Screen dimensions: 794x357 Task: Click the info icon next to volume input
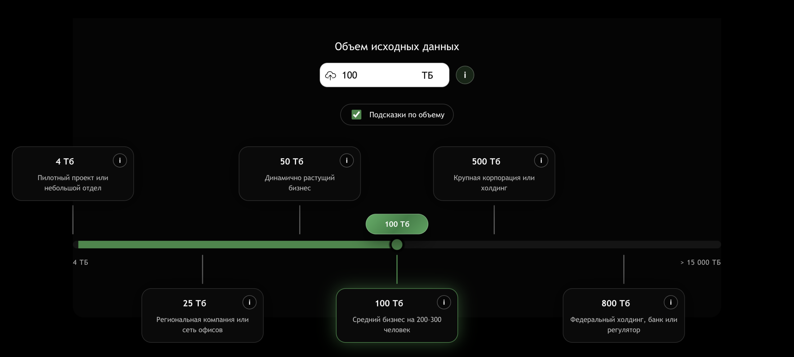(465, 75)
